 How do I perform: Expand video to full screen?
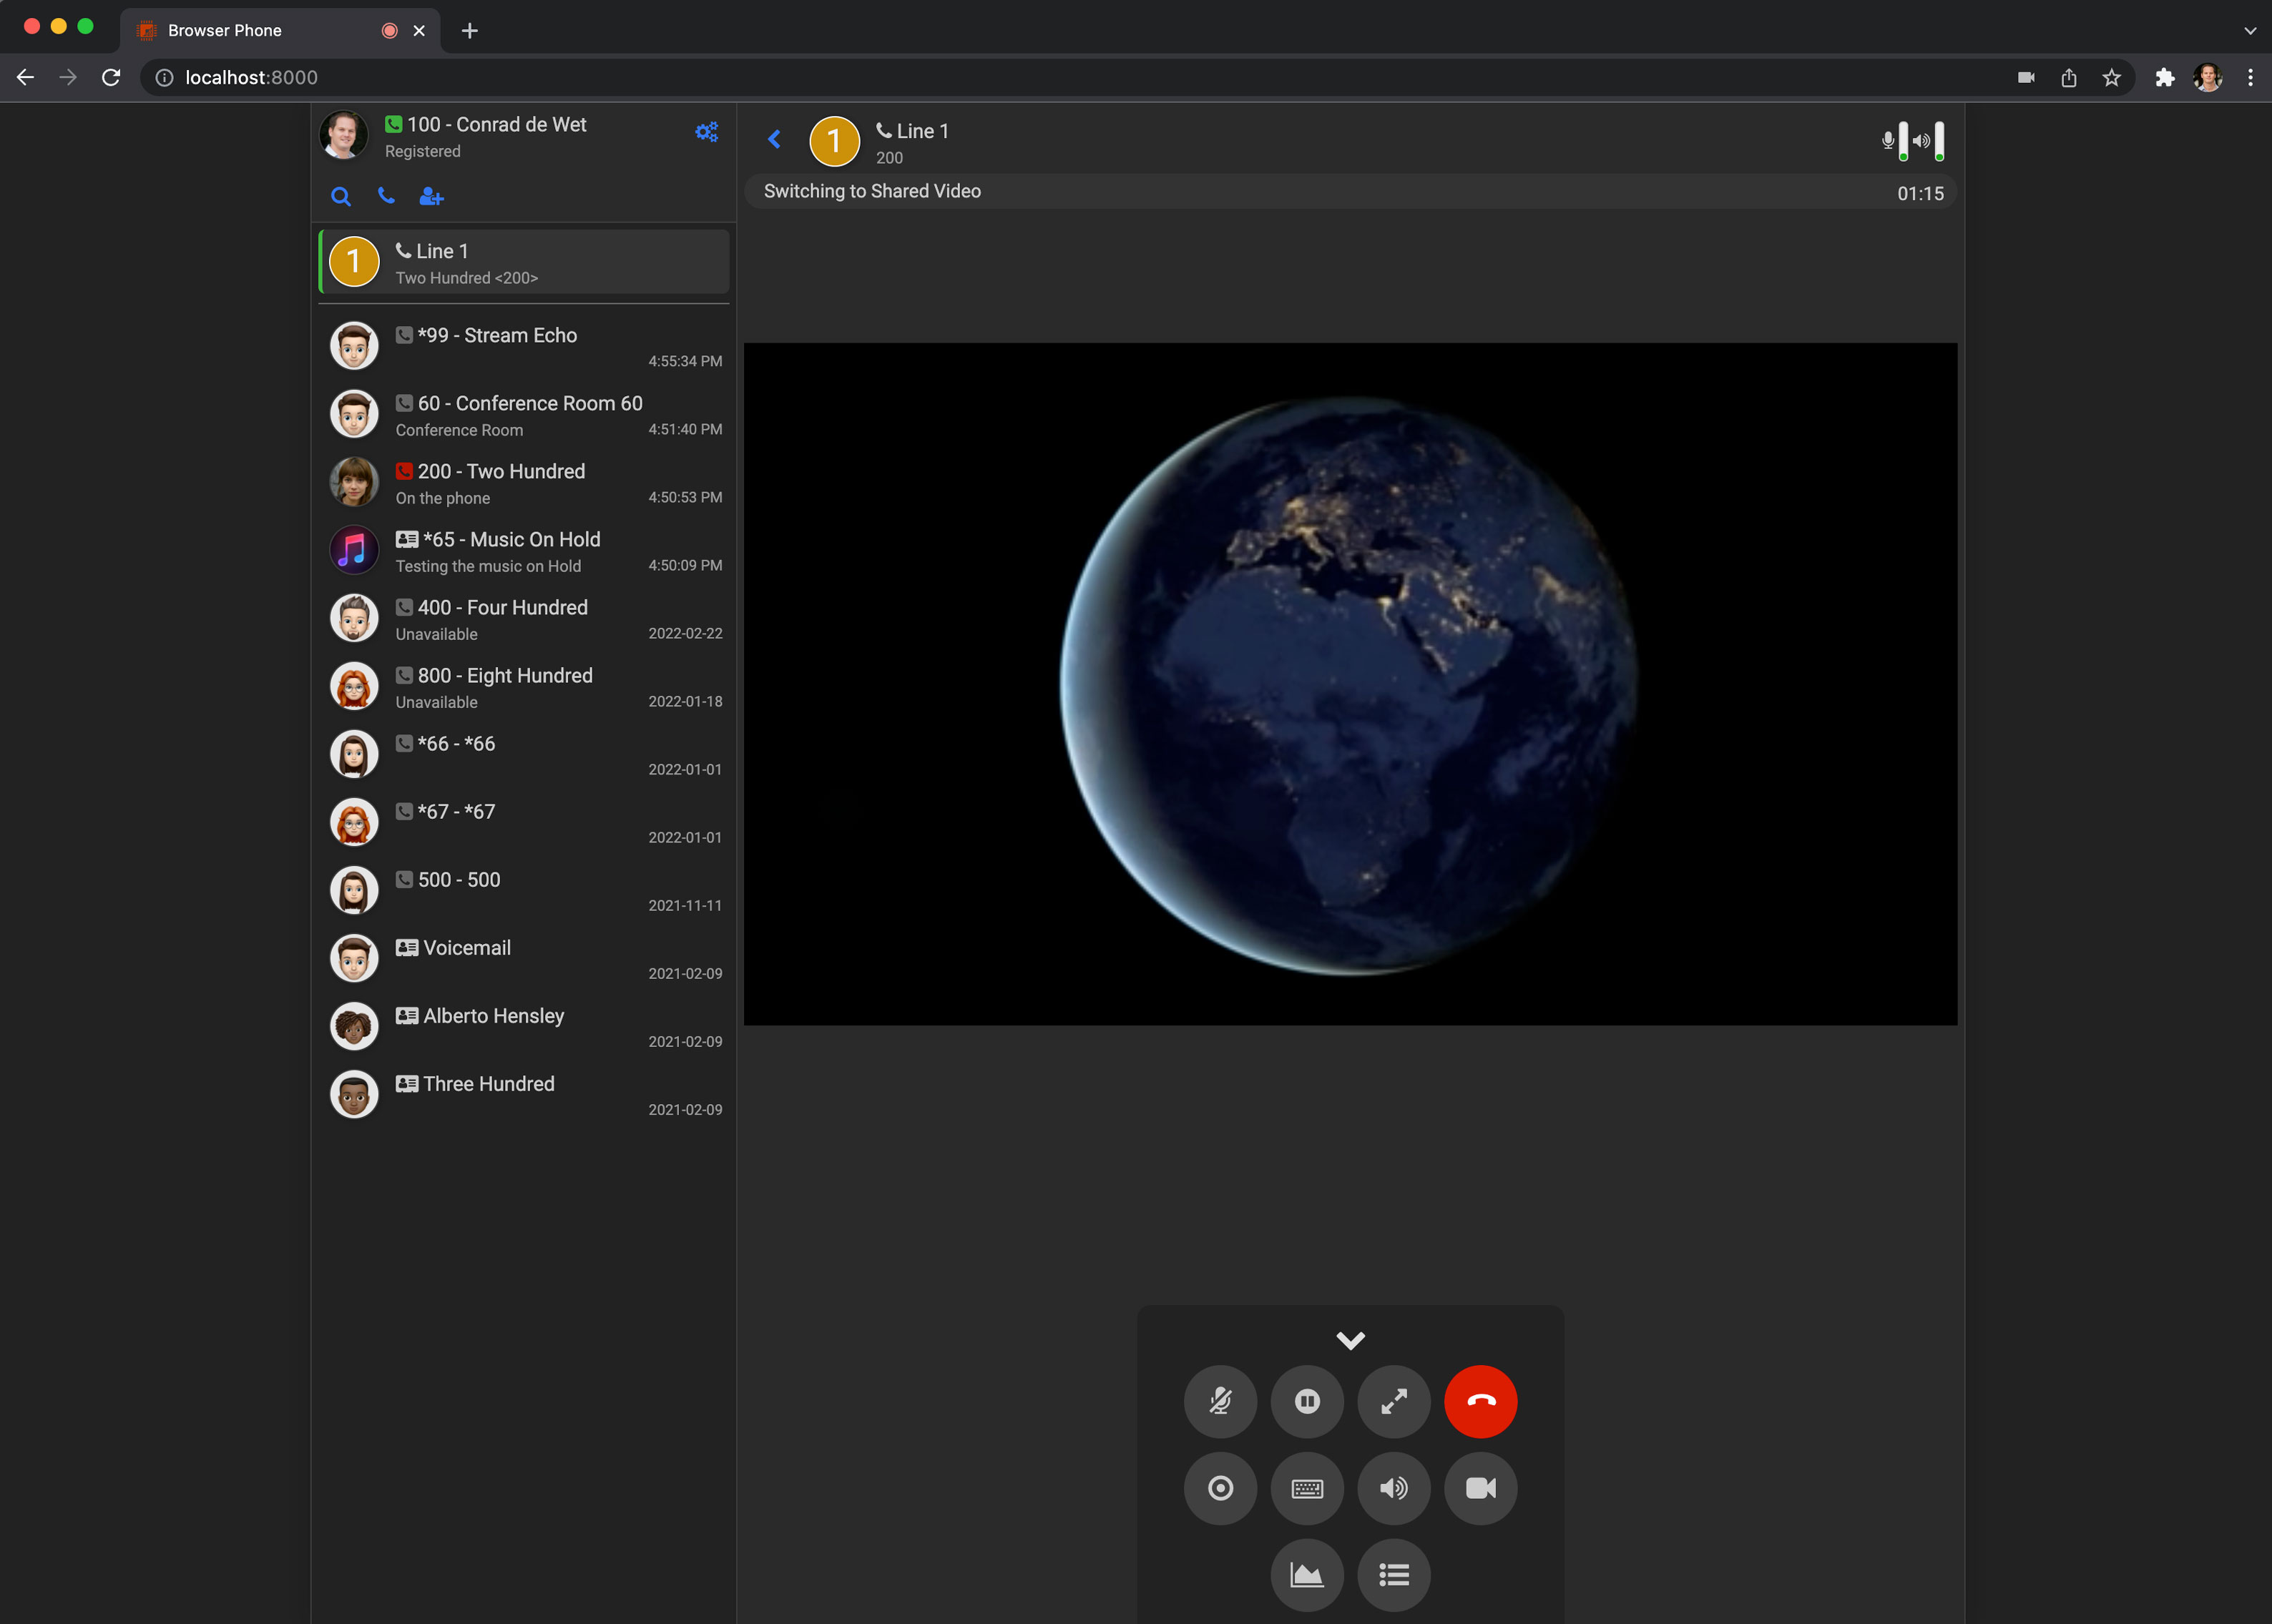click(x=1394, y=1401)
